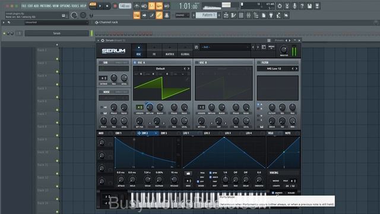This screenshot has width=380, height=214.
Task: Toggle filter routing checkbox A
Action: (258, 105)
